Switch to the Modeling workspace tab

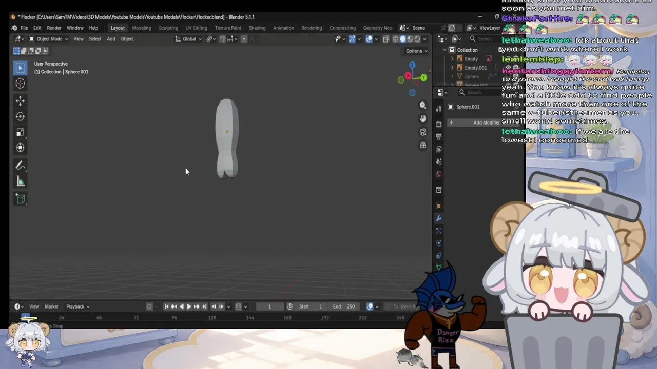142,28
